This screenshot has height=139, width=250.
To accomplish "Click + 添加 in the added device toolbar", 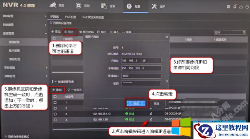I will point(56,31).
